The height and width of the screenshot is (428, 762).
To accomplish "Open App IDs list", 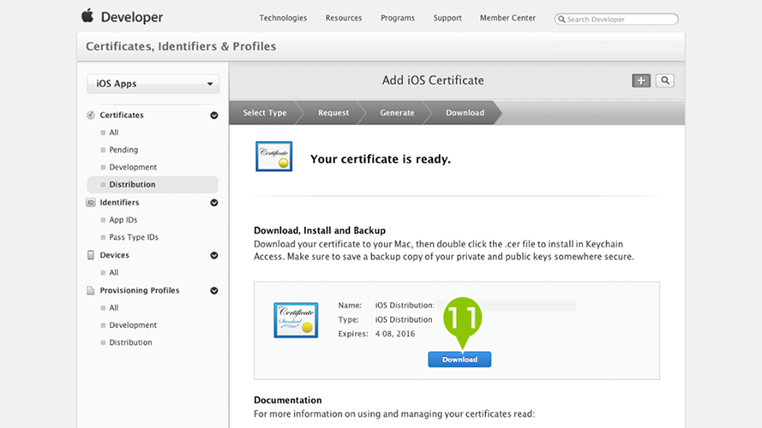I will point(123,220).
